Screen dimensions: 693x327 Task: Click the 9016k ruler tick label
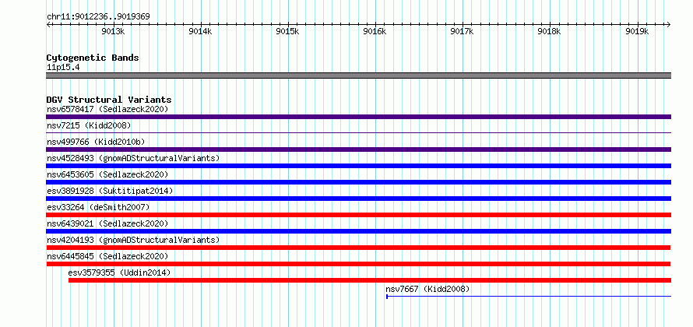375,31
